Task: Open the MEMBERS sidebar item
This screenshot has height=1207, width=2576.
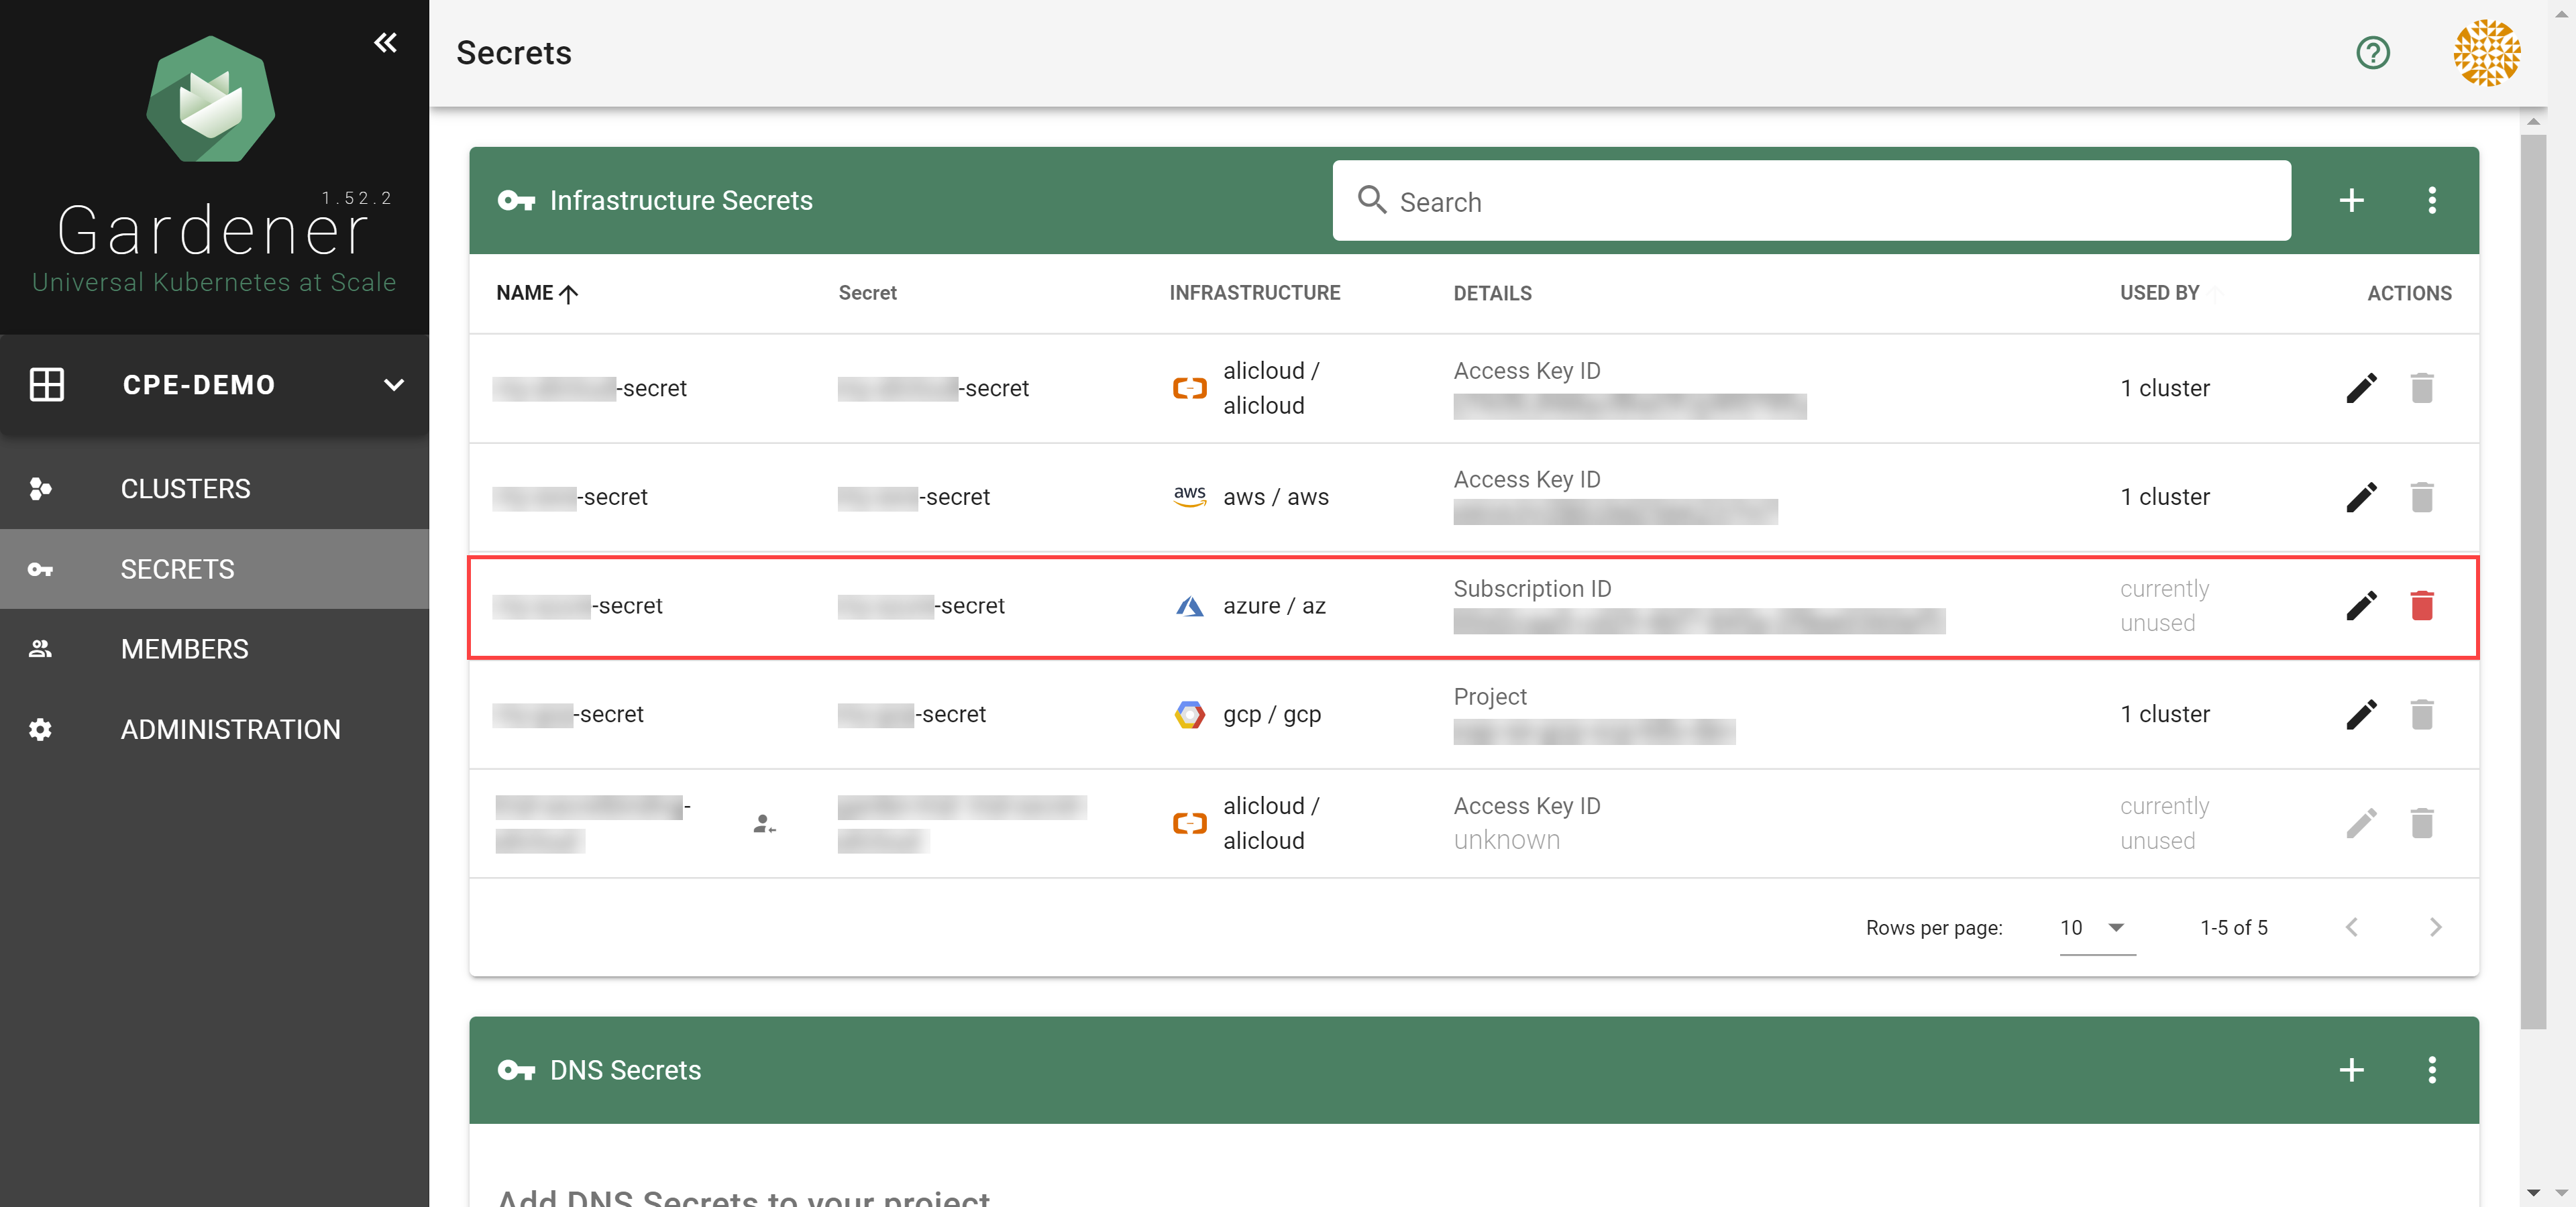Action: [x=184, y=648]
